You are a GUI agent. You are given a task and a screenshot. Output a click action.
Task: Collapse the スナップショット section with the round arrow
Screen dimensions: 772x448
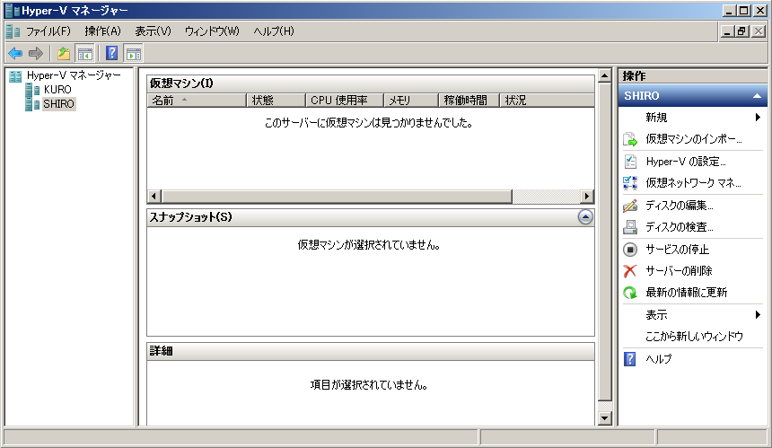[x=585, y=217]
